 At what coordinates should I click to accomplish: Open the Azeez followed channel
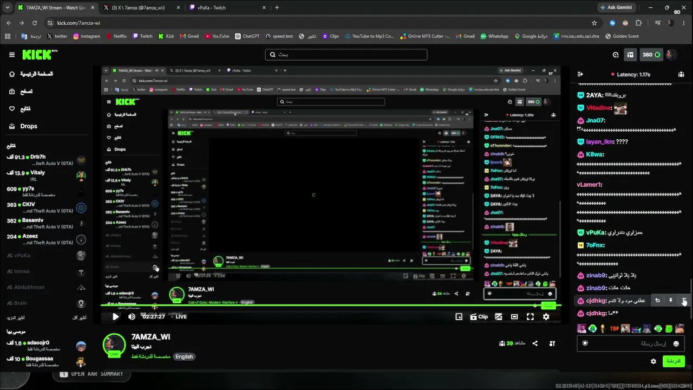tap(47, 239)
